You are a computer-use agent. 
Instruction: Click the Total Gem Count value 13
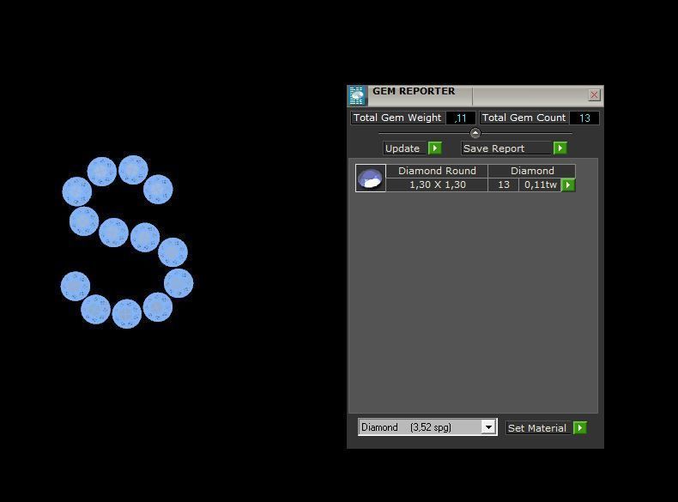[x=584, y=118]
